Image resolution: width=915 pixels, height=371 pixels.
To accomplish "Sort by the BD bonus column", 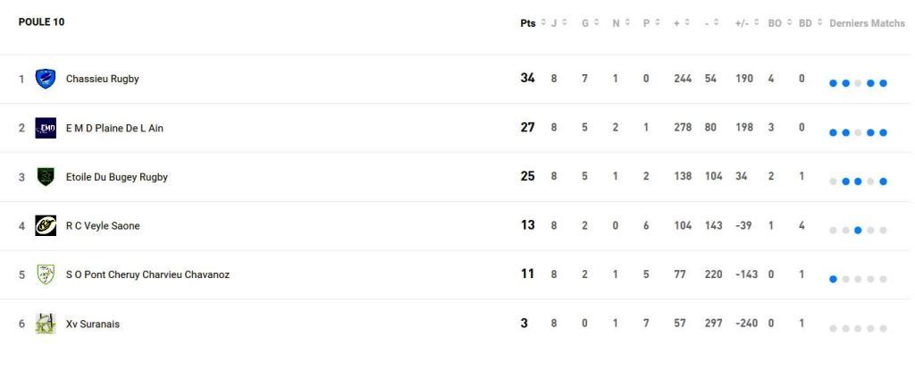I will [x=805, y=23].
